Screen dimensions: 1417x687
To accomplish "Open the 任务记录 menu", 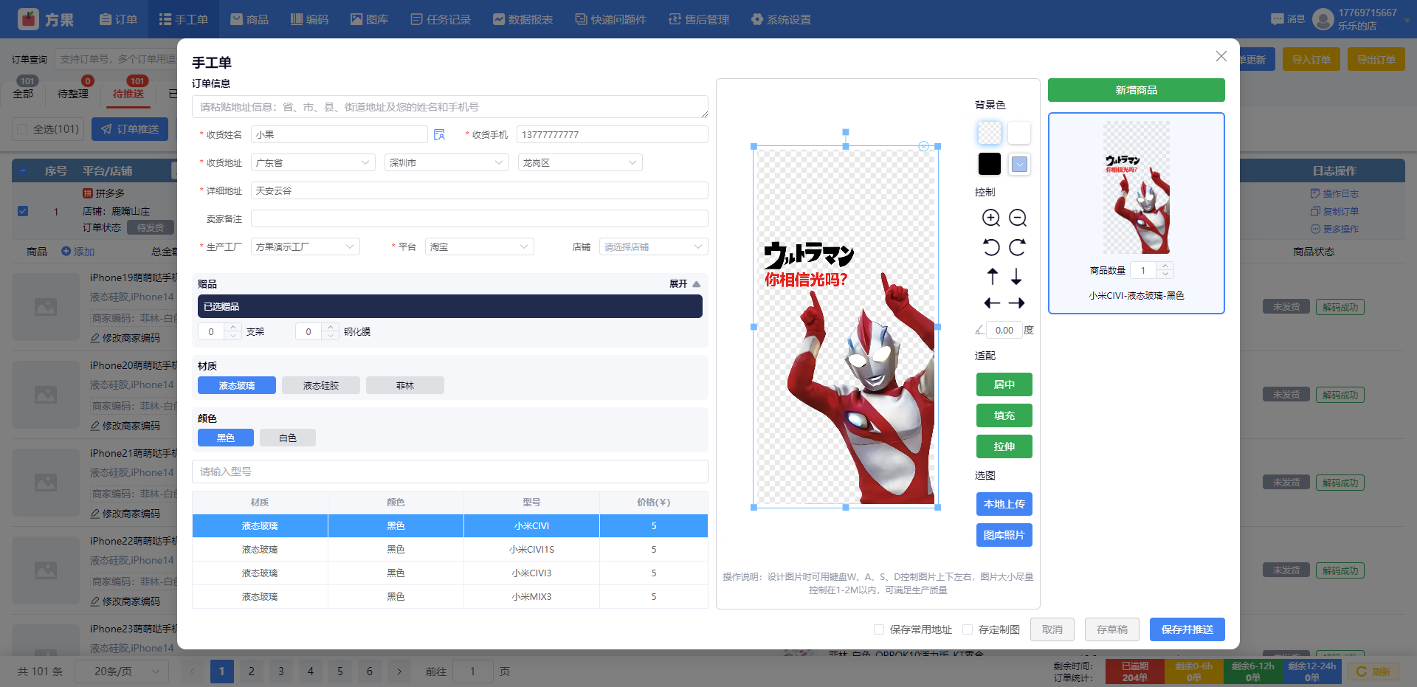I will (441, 19).
